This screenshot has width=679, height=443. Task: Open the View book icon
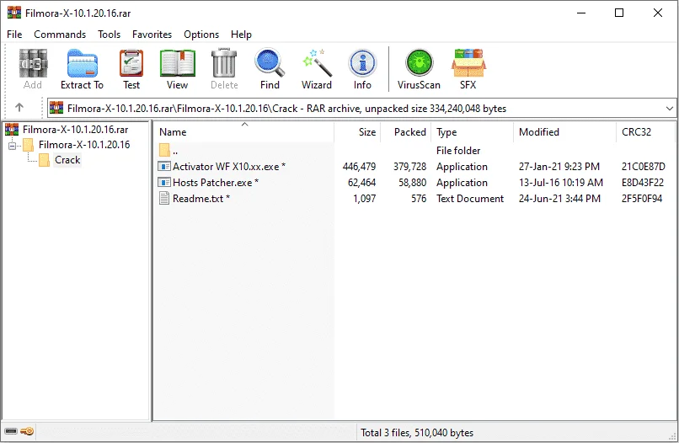point(178,64)
